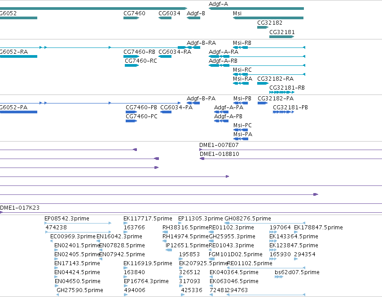Click EST label RH38316.5prime
This screenshot has width=382, height=297.
[x=186, y=228]
